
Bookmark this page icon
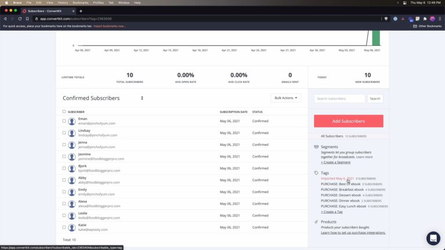[x=27, y=19]
